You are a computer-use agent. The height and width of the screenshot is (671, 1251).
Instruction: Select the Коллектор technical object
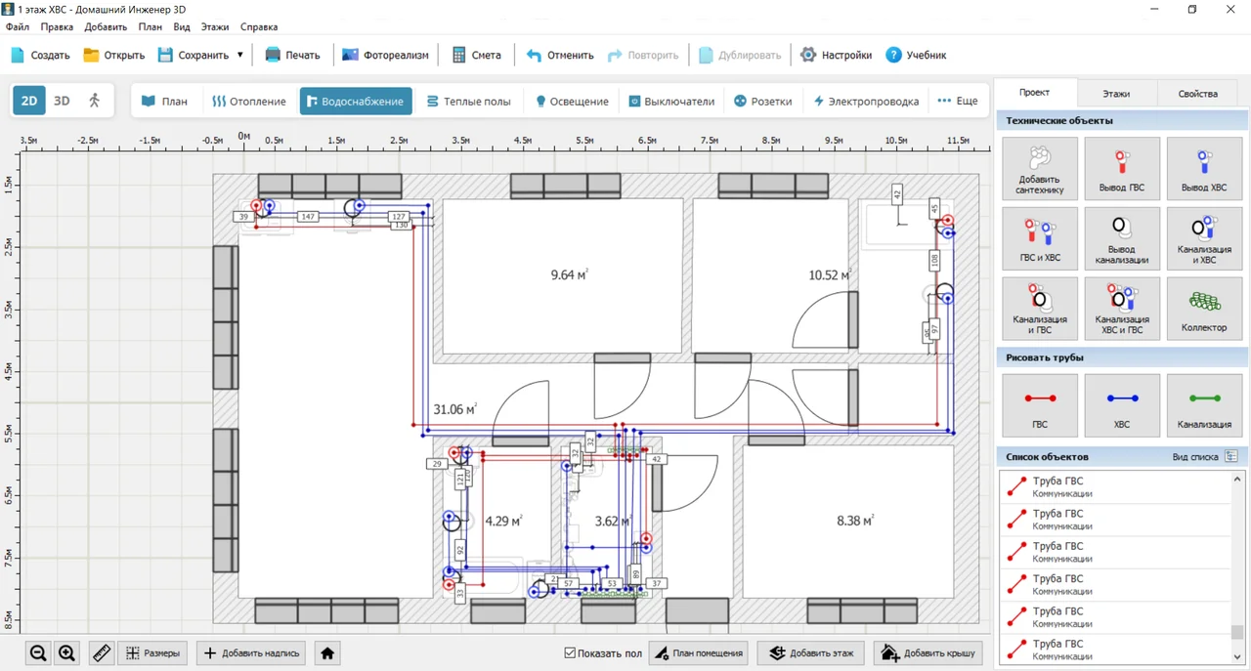pos(1204,309)
